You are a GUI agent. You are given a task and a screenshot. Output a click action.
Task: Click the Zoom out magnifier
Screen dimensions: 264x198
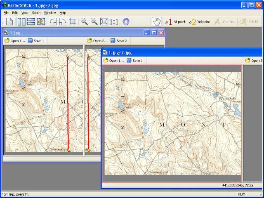click(x=94, y=21)
